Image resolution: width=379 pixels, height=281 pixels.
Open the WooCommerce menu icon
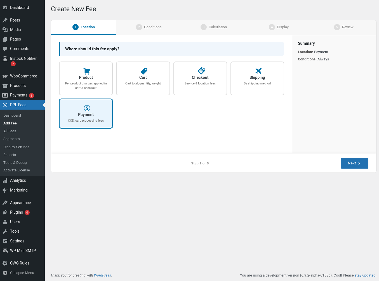(5, 76)
